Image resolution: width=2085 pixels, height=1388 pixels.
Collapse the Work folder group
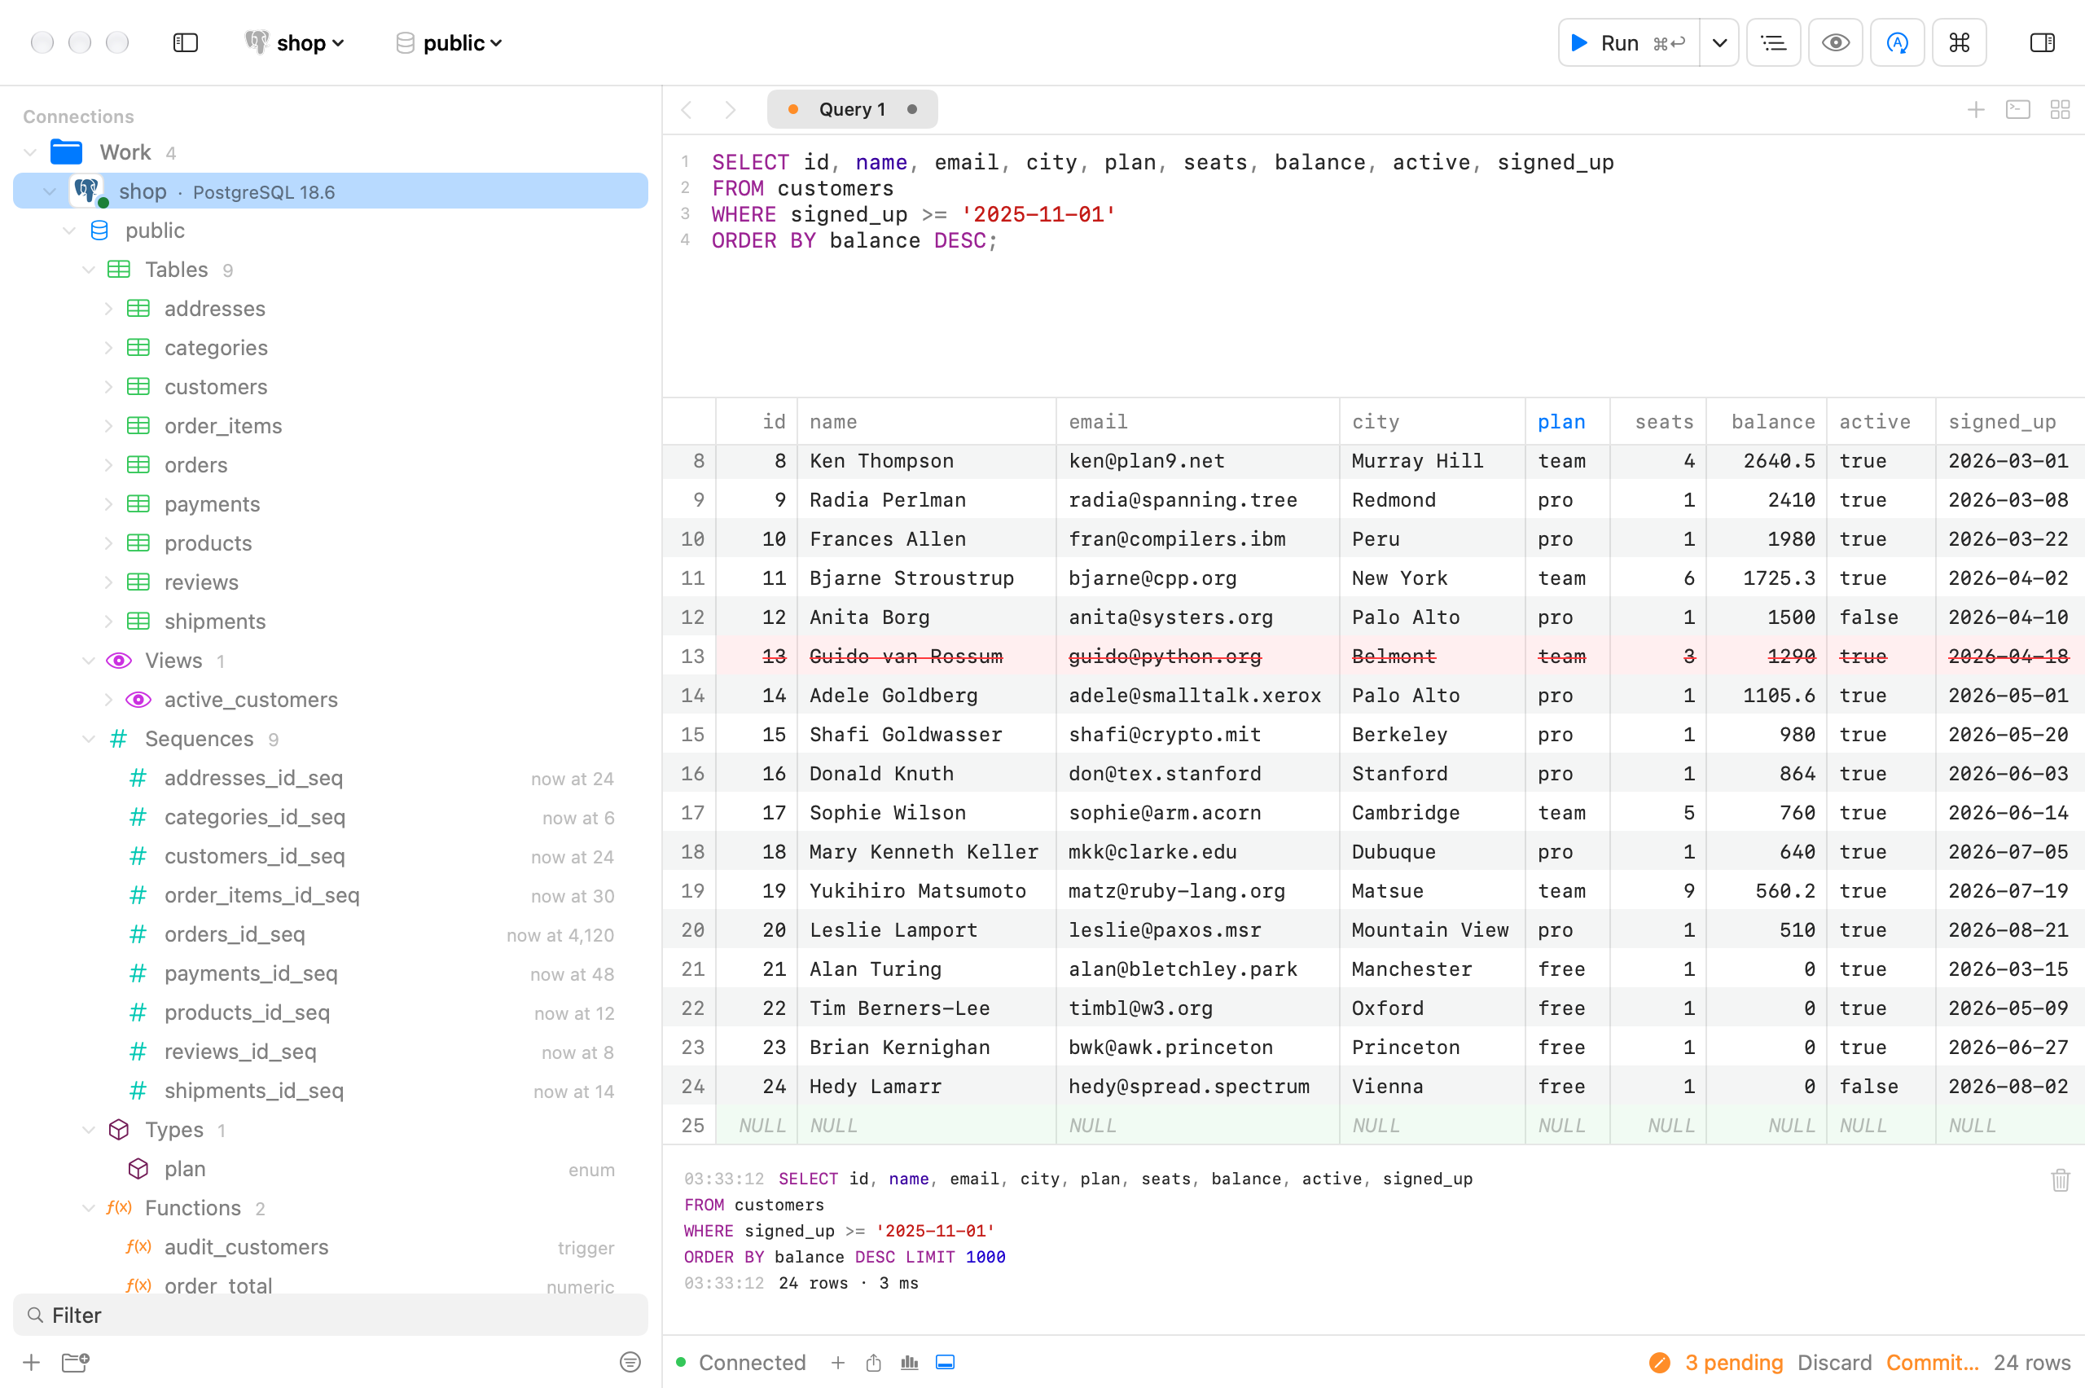click(30, 152)
